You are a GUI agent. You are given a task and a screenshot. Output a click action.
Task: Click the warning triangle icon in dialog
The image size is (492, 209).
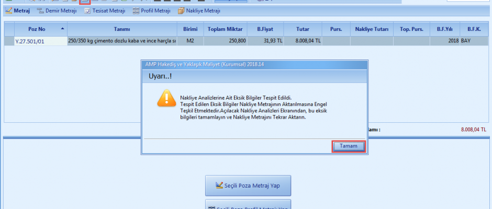point(166,98)
